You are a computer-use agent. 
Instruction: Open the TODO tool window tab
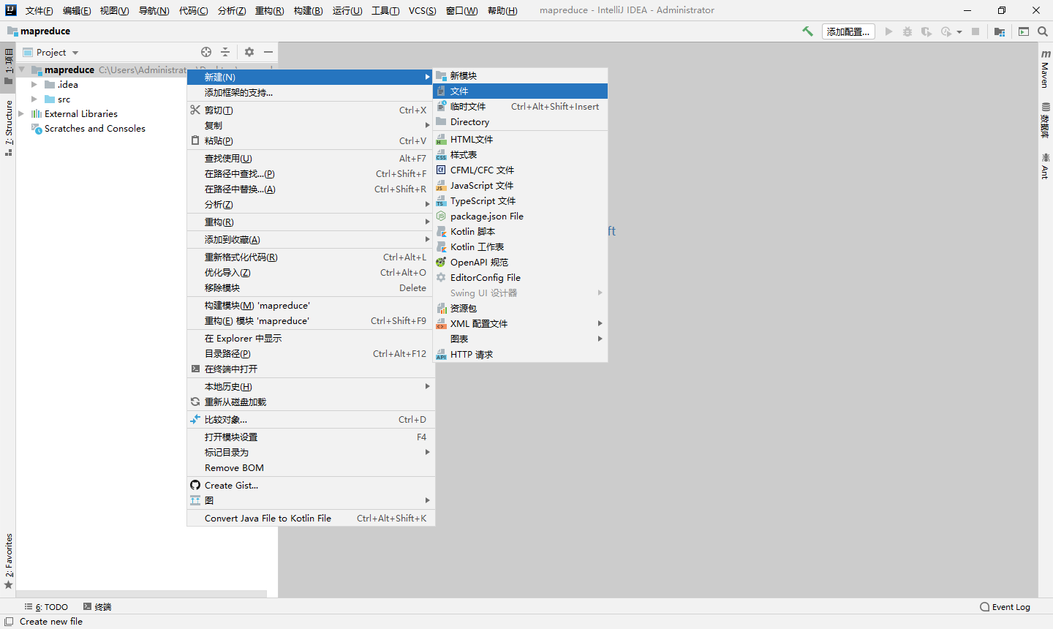pos(46,607)
